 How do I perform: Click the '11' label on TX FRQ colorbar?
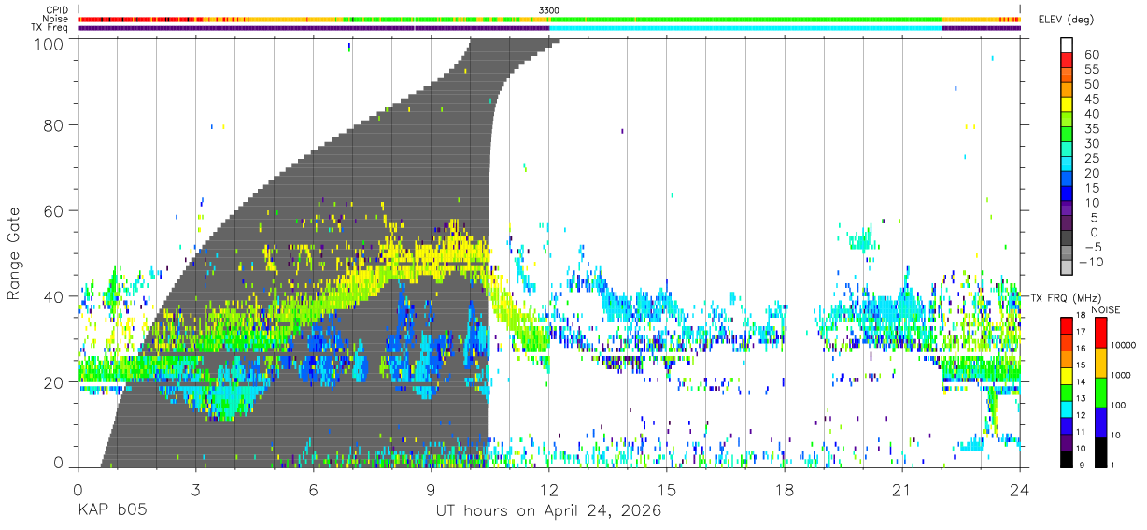[1081, 432]
